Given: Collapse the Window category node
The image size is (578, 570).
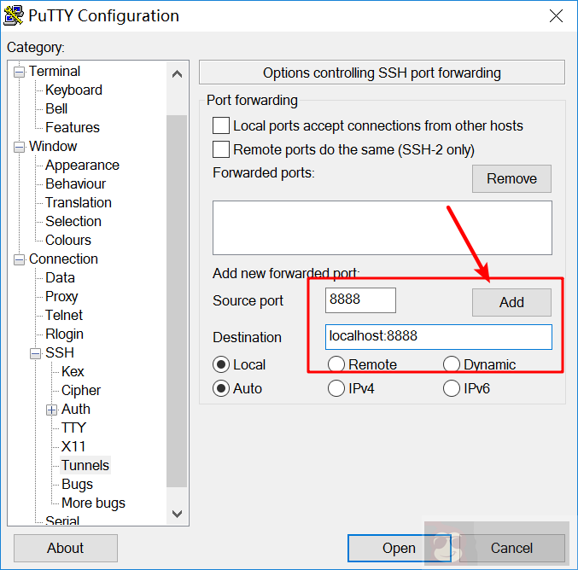Looking at the screenshot, I should click(20, 147).
